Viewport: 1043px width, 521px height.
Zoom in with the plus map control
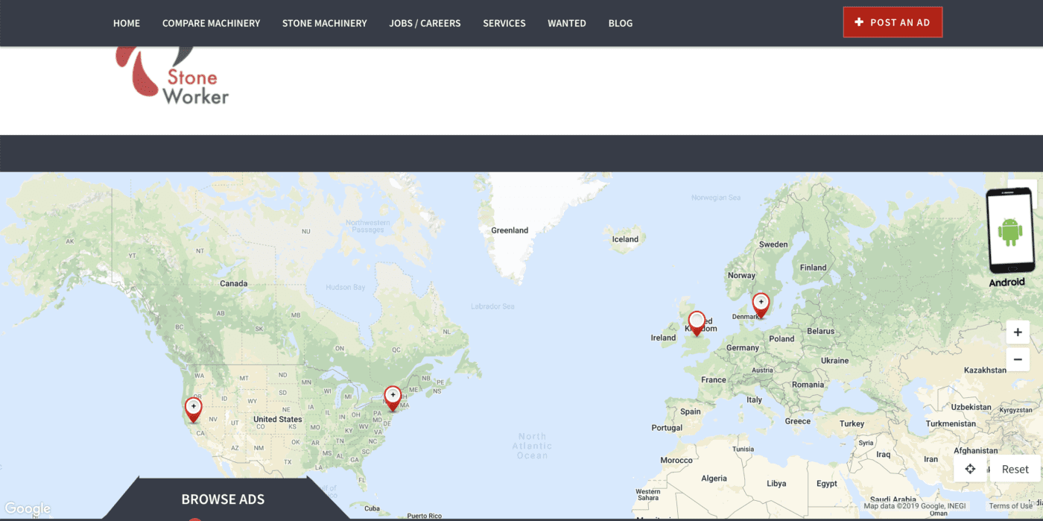point(1018,332)
